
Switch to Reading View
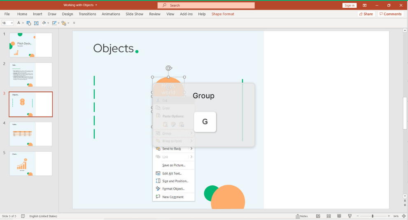pos(339,216)
